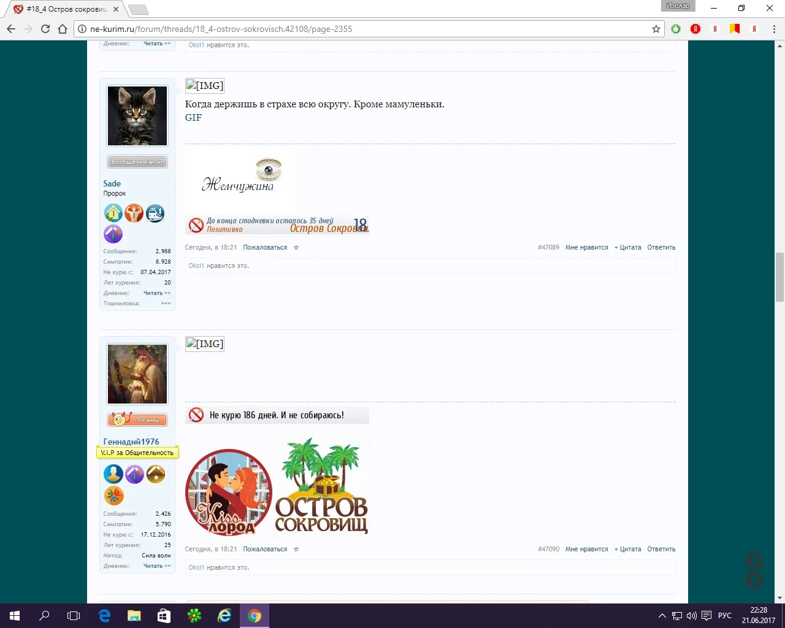Open Task View on the taskbar
The height and width of the screenshot is (628, 785).
point(74,616)
